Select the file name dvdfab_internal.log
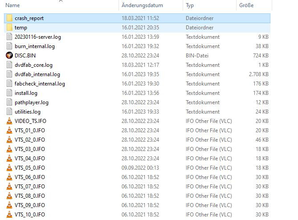This screenshot has height=220, width=298. tap(37, 74)
